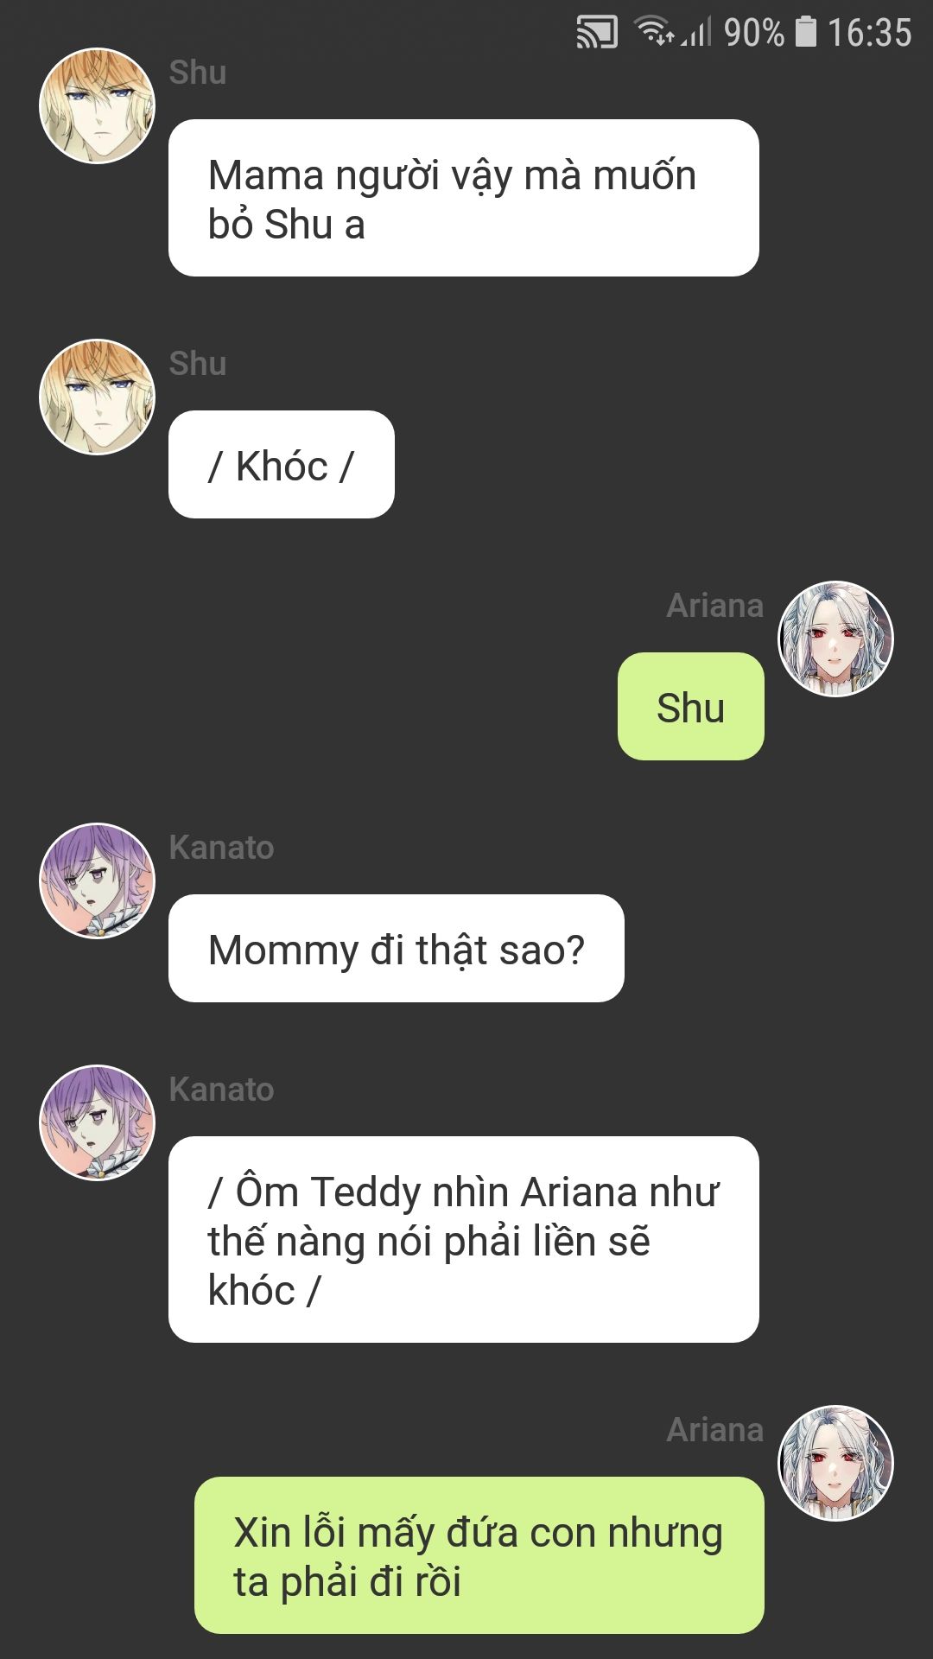Tap the 'Ariana' name above the 'Shu' bubble
Viewport: 933px width, 1659px height.
coord(715,606)
